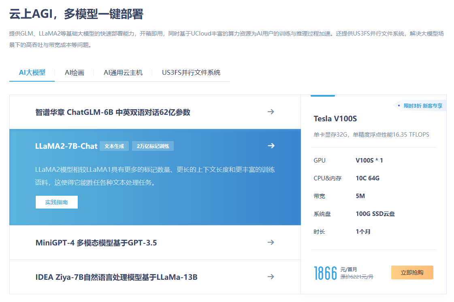Click the 1866 price figure
Viewport: 454px width, 302px height.
pyautogui.click(x=326, y=273)
